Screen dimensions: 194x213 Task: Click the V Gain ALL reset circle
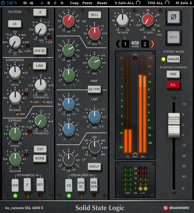pos(138,3)
